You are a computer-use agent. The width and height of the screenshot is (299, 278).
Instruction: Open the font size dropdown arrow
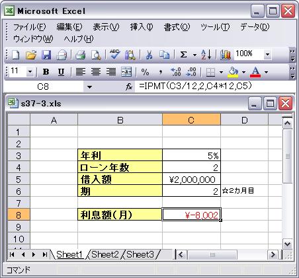30,72
